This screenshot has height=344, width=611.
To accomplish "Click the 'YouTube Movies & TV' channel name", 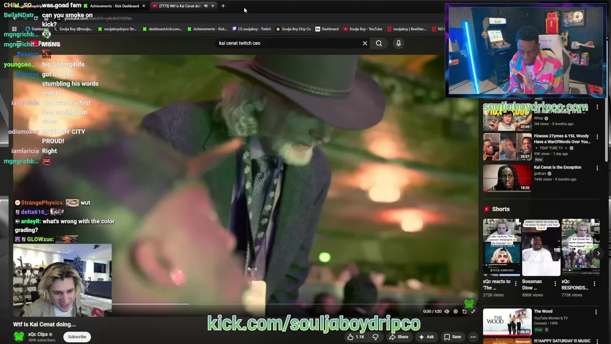I will [551, 318].
